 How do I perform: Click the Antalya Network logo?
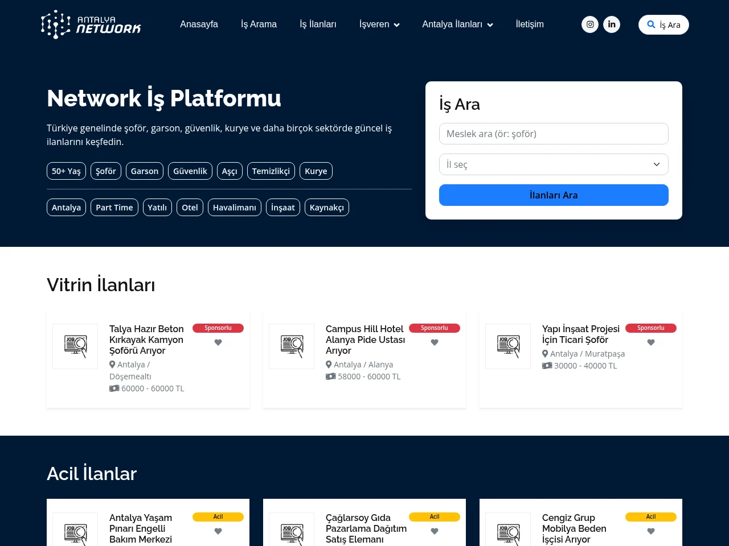pyautogui.click(x=91, y=24)
